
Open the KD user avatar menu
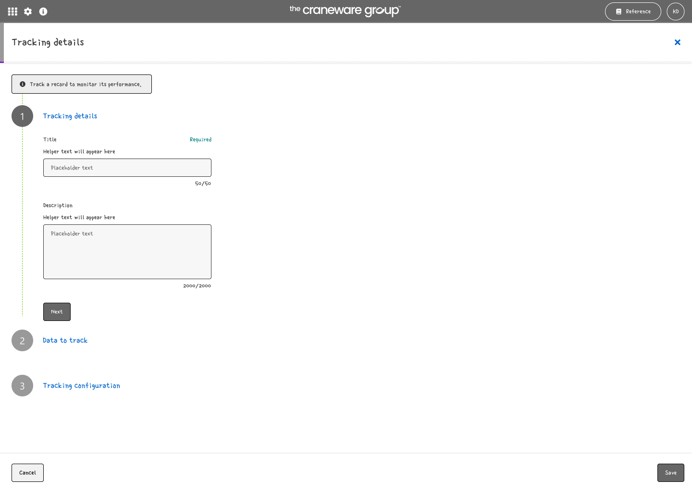coord(676,12)
